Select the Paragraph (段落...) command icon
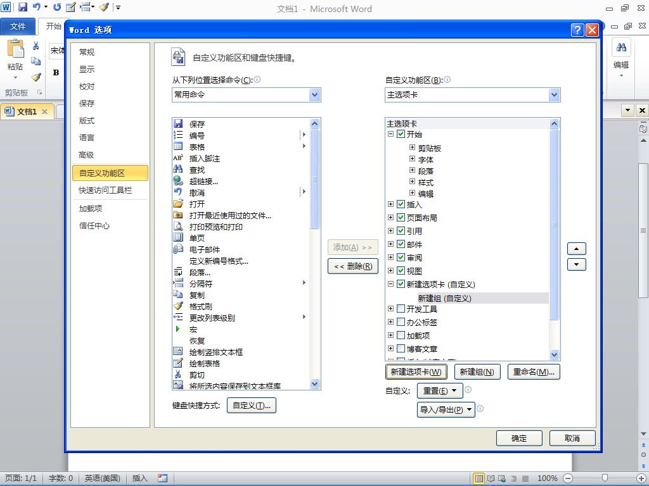 pos(178,272)
